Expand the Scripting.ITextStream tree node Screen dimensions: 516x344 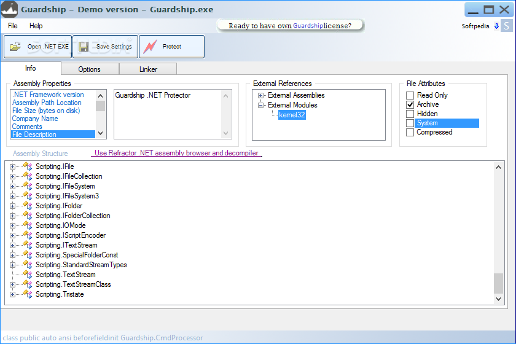tap(12, 245)
